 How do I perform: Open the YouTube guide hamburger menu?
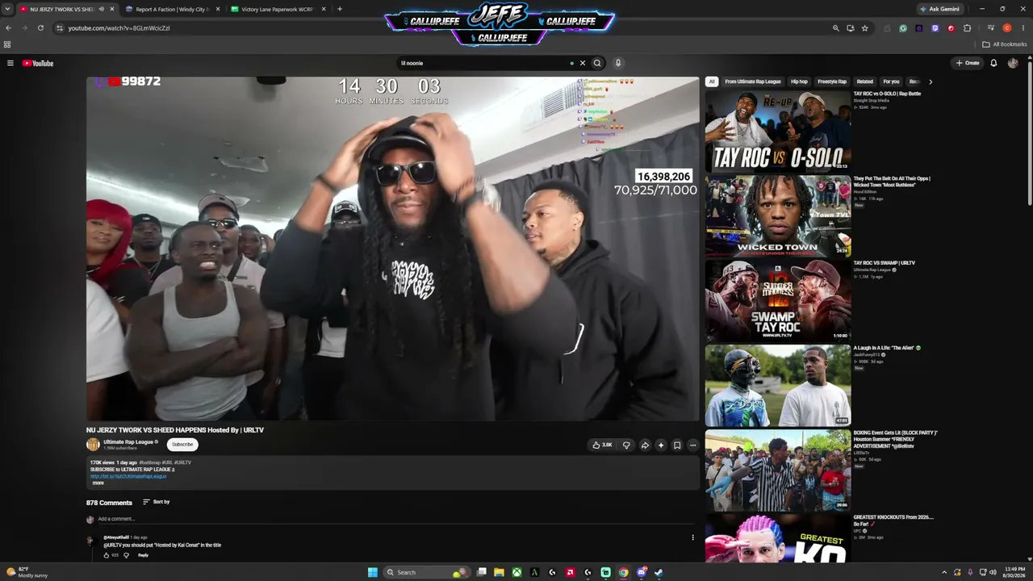(x=10, y=63)
